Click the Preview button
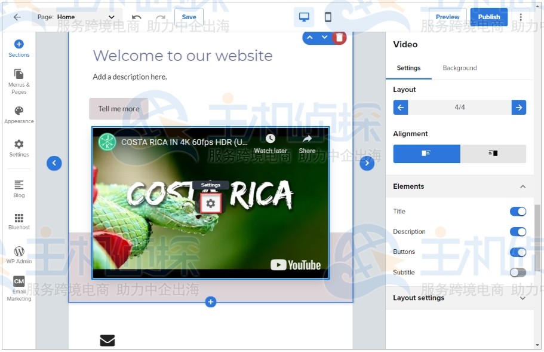 pos(448,17)
